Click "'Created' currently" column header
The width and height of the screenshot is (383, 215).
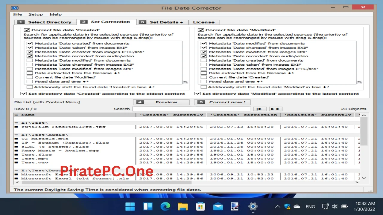(171, 115)
